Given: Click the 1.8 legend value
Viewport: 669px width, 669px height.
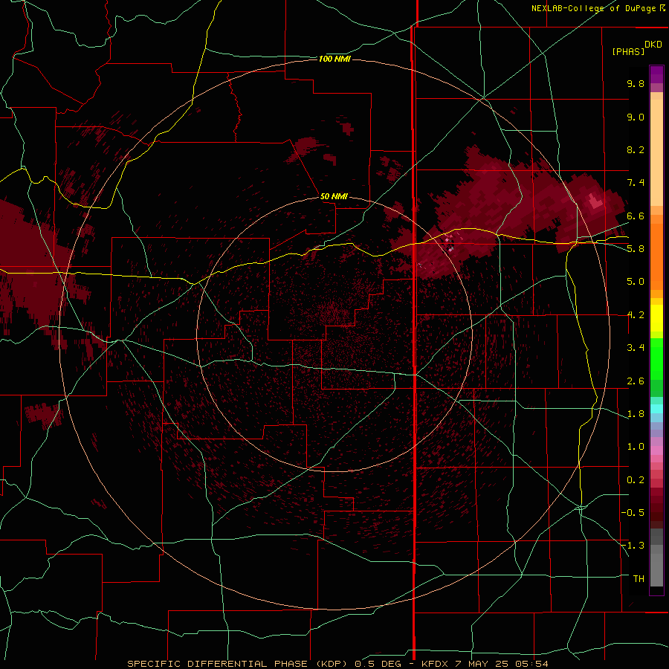Looking at the screenshot, I should (x=636, y=414).
